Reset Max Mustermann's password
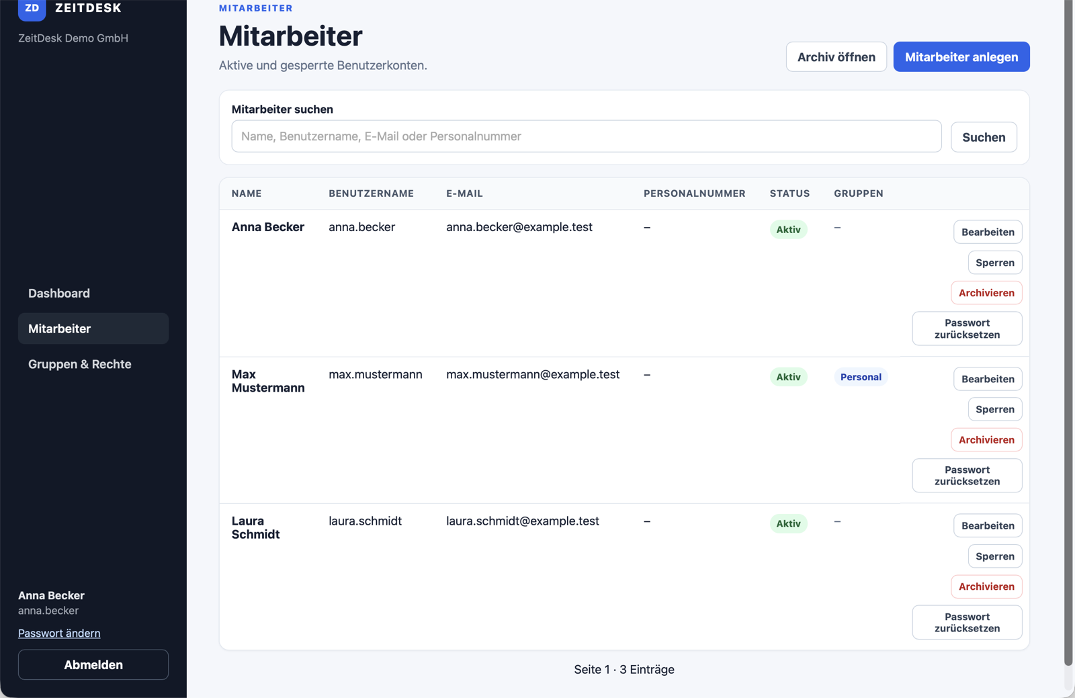 click(967, 476)
